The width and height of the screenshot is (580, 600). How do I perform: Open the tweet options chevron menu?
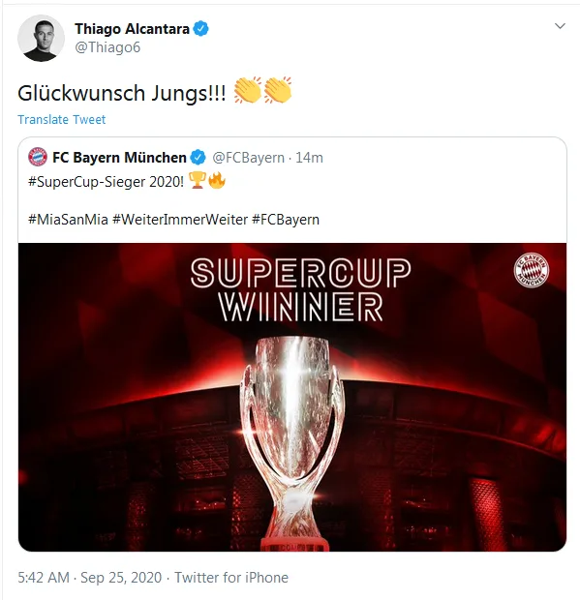pos(560,26)
